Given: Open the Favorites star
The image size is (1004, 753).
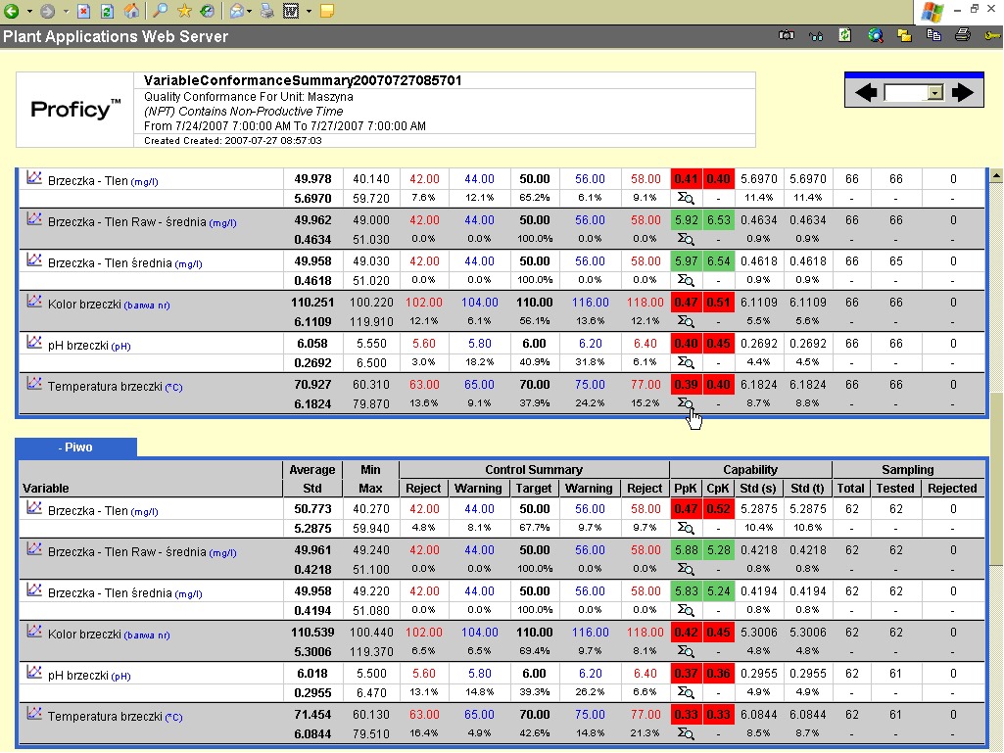Looking at the screenshot, I should pyautogui.click(x=184, y=11).
